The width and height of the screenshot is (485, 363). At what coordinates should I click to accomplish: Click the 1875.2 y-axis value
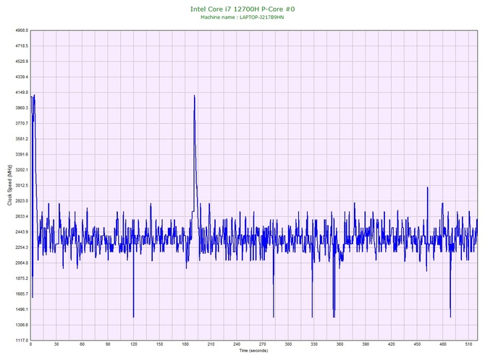tap(22, 278)
